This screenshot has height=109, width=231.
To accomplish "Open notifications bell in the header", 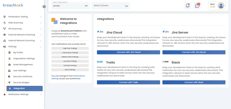I will tap(187, 5).
